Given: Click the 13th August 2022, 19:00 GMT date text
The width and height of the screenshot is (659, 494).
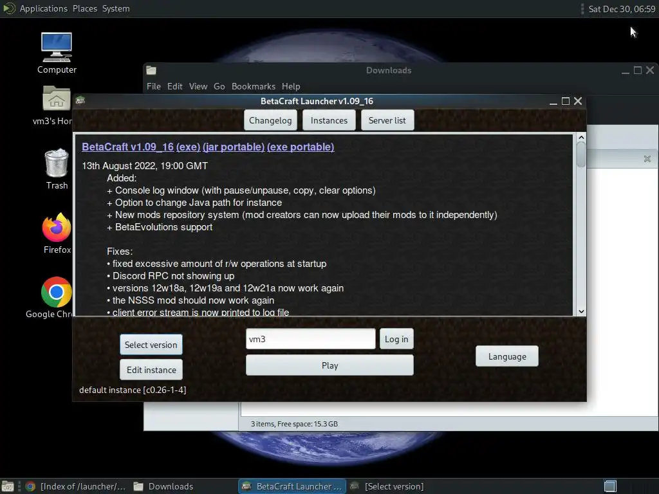Looking at the screenshot, I should pos(145,165).
